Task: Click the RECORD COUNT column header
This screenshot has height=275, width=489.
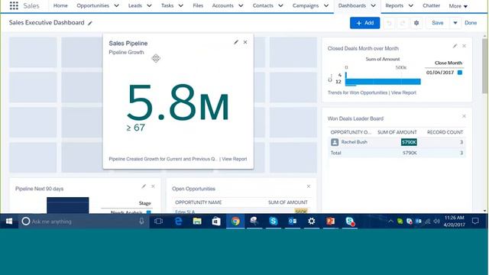Action: pyautogui.click(x=445, y=132)
